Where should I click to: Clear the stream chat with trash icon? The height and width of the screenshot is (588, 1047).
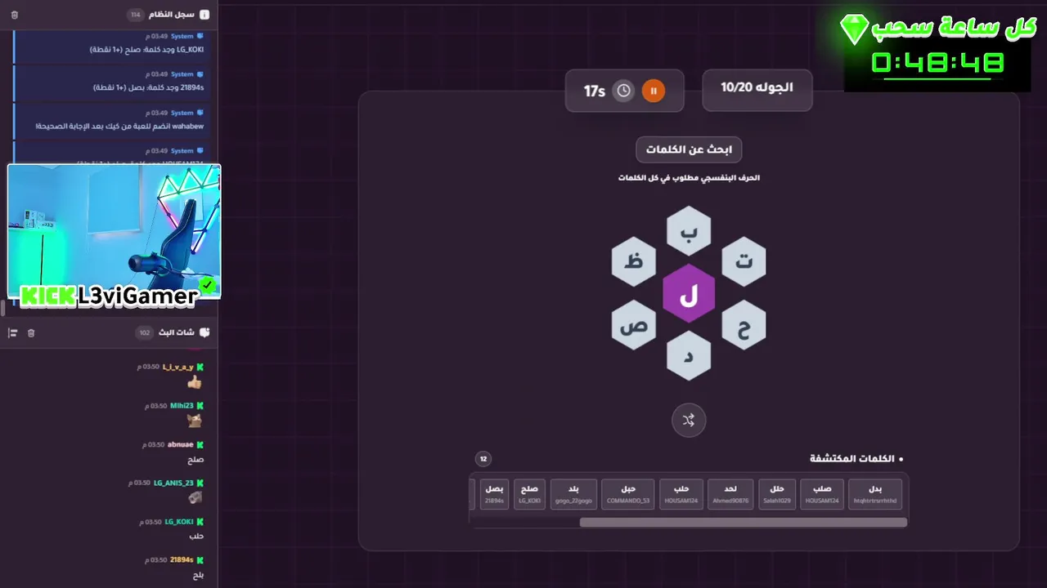coord(31,332)
